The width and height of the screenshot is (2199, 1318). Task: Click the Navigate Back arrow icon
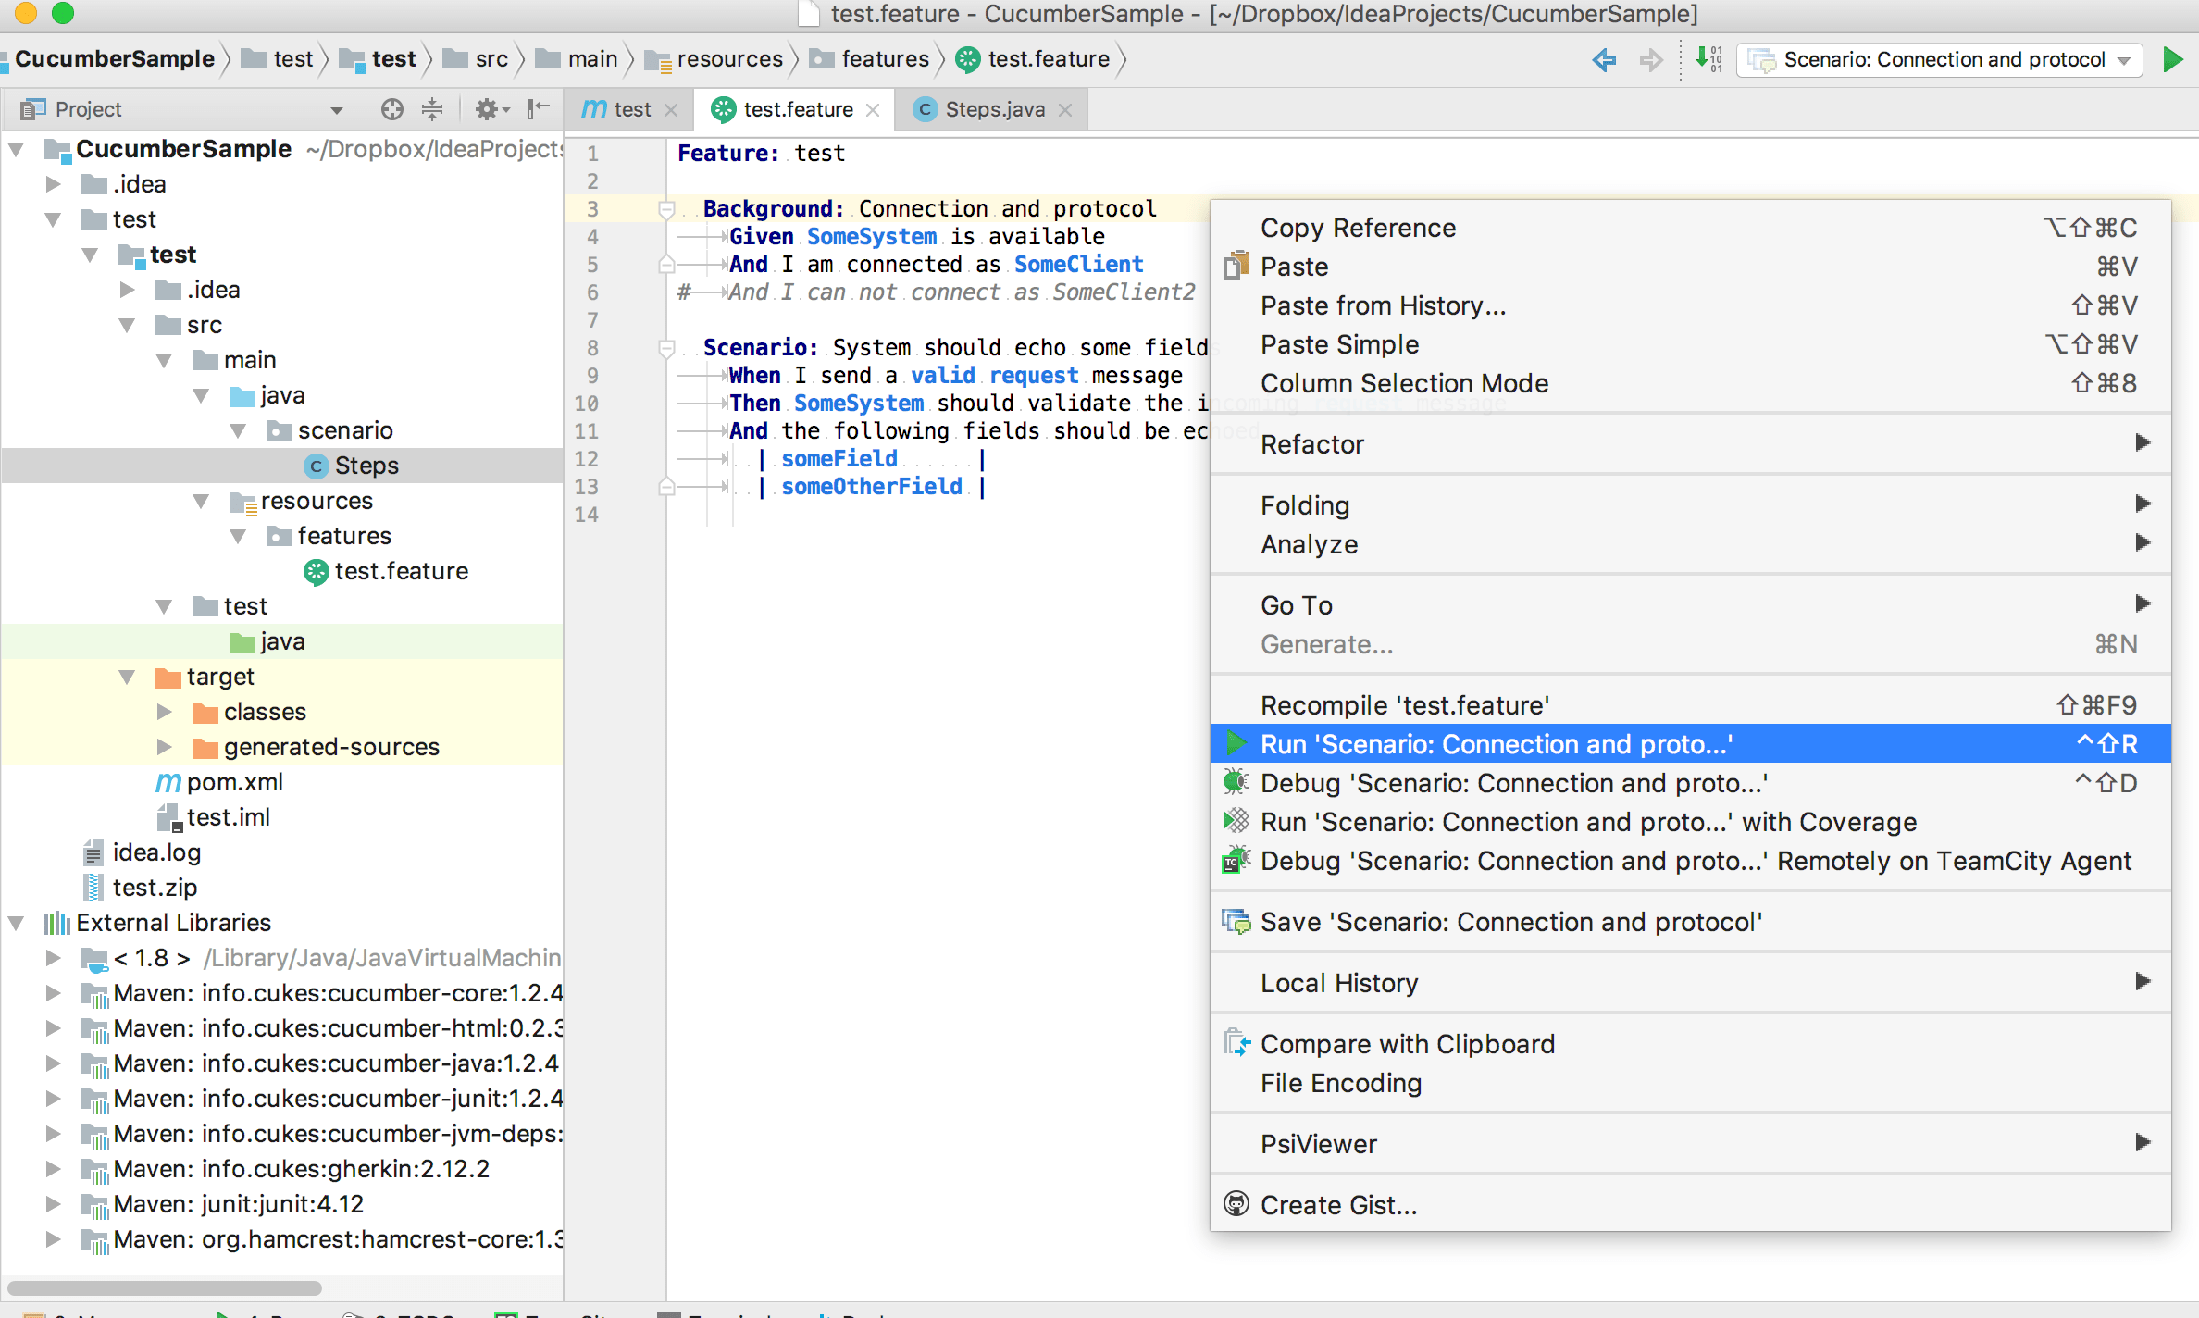coord(1604,60)
